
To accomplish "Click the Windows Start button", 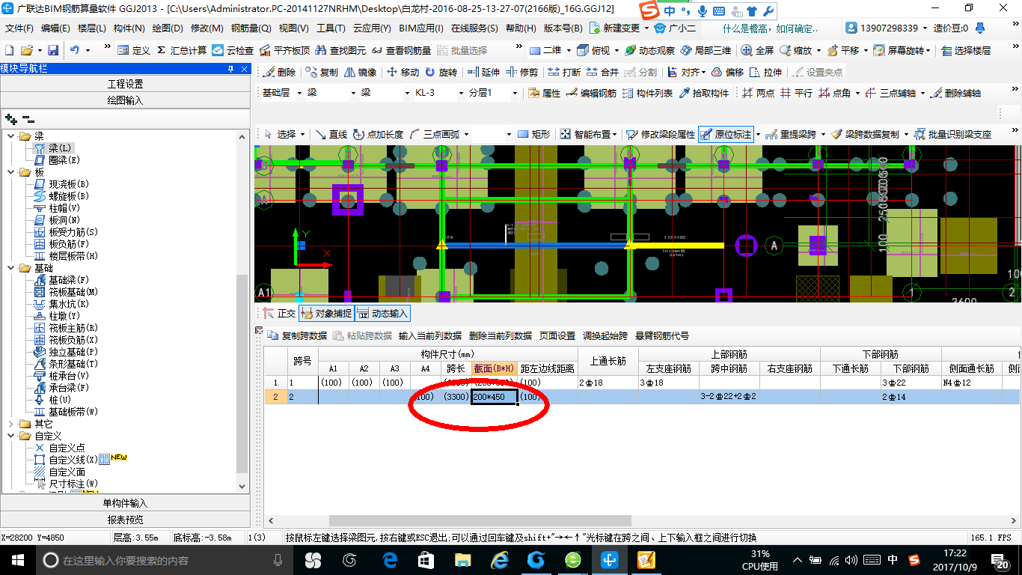I will pyautogui.click(x=16, y=560).
